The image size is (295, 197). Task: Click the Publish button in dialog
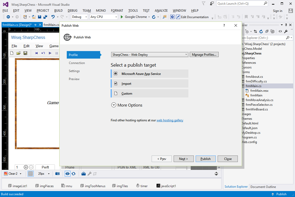click(x=205, y=159)
